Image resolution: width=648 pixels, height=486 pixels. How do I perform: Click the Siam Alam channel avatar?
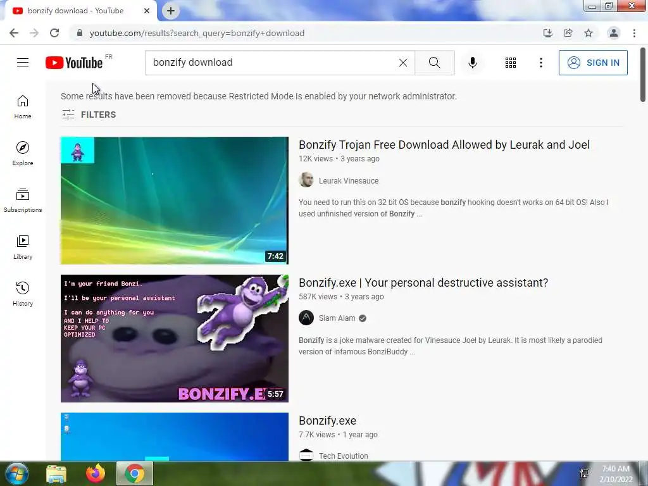(x=306, y=318)
